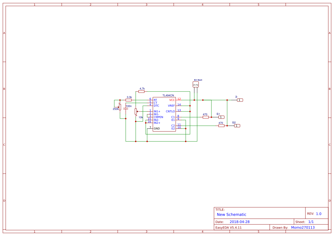Click the sheet number 1/1
334x236 pixels.
coord(311,222)
